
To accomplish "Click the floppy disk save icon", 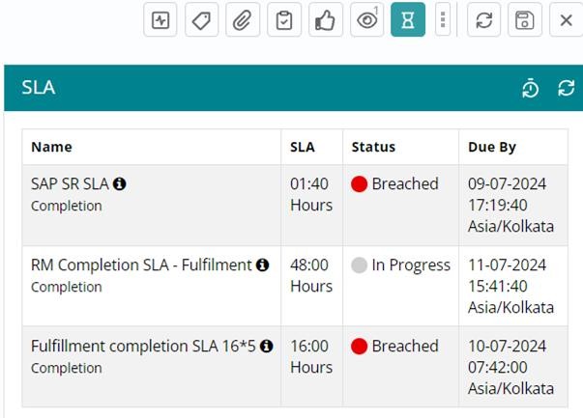I will point(524,20).
